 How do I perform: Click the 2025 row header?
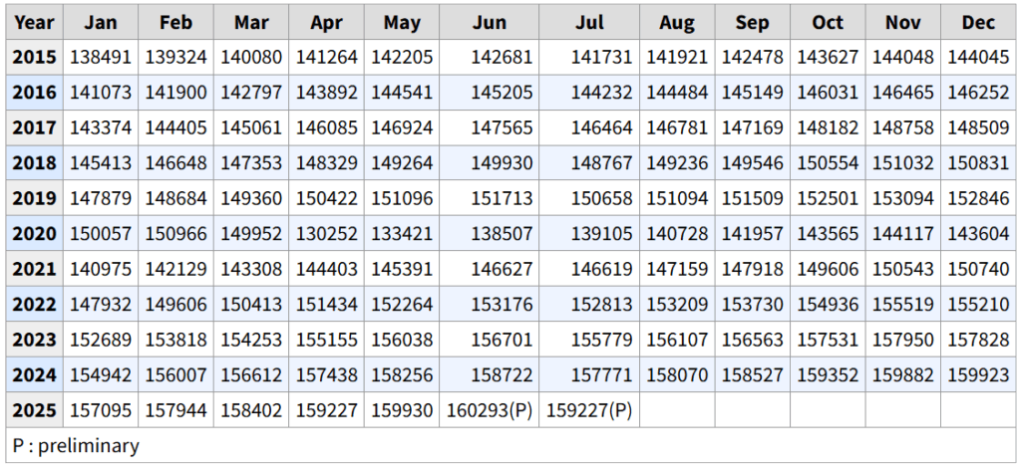[x=35, y=409]
